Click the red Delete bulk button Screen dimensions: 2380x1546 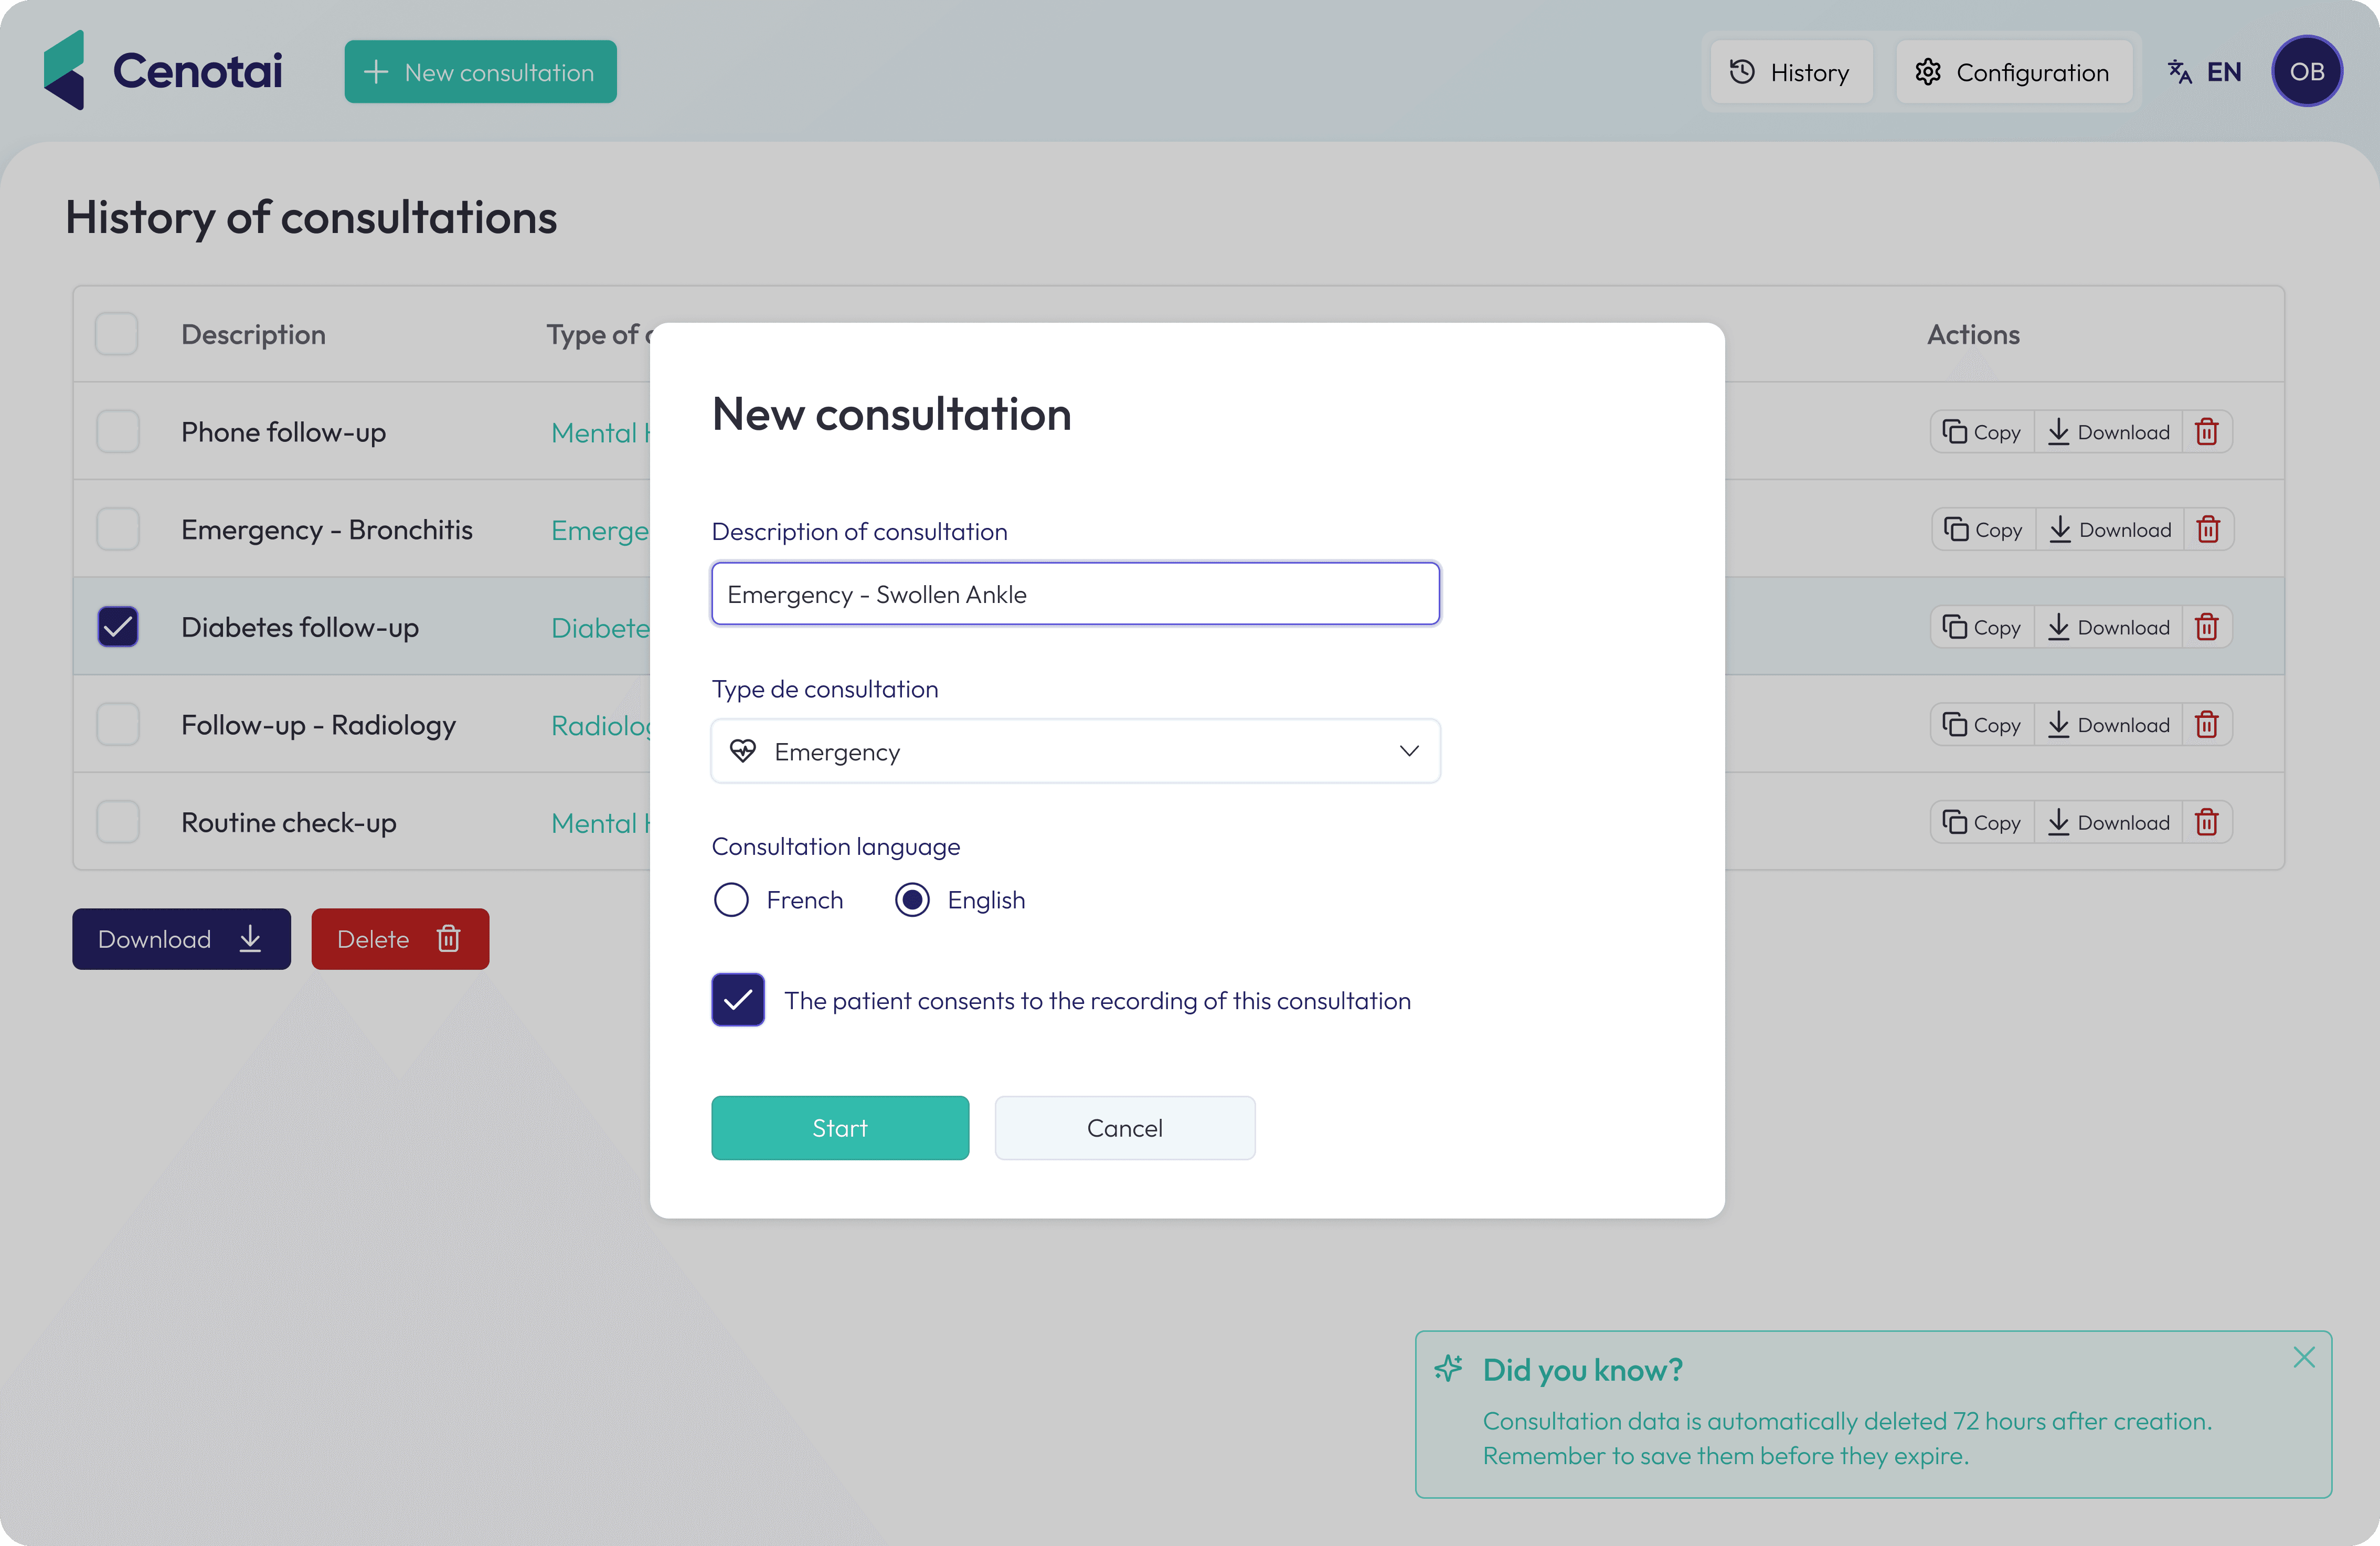[400, 939]
